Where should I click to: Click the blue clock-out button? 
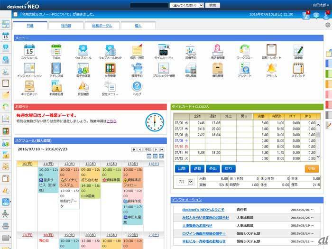[197, 168]
